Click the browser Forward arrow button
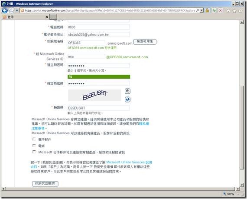This screenshot has width=247, height=199. 11,10
